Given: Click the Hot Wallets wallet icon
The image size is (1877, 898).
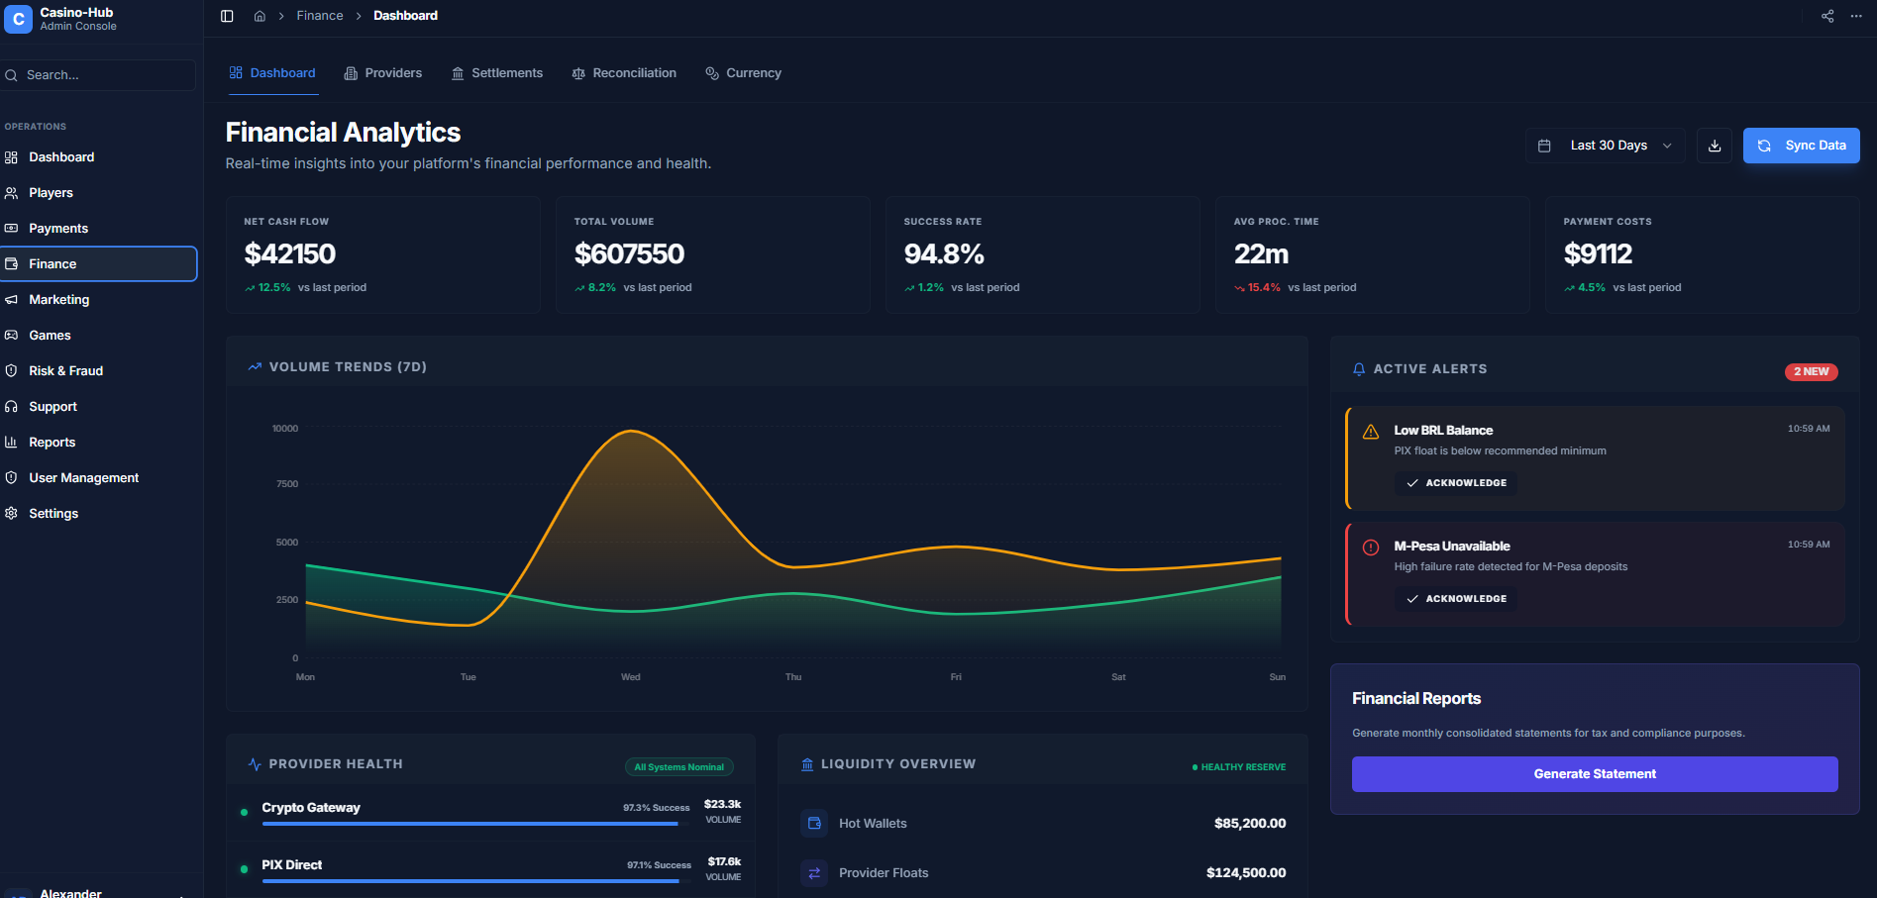Looking at the screenshot, I should (813, 823).
